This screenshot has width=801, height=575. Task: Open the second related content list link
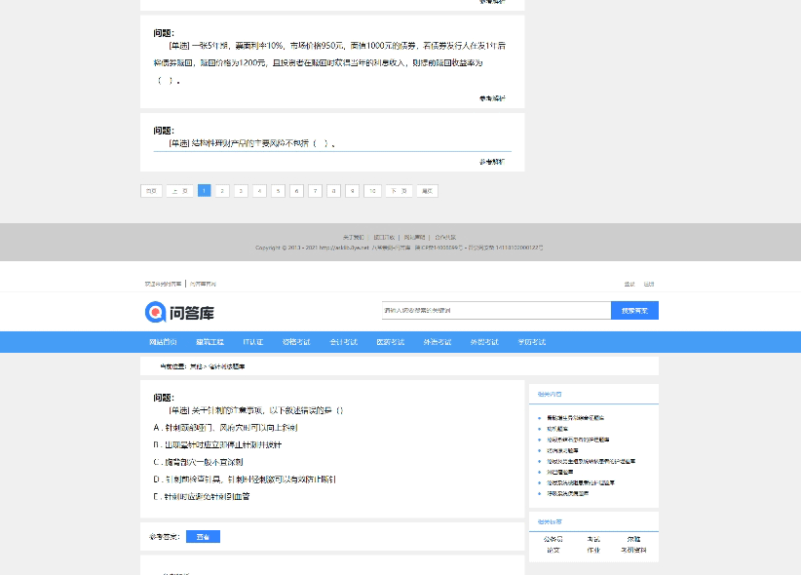coord(557,429)
